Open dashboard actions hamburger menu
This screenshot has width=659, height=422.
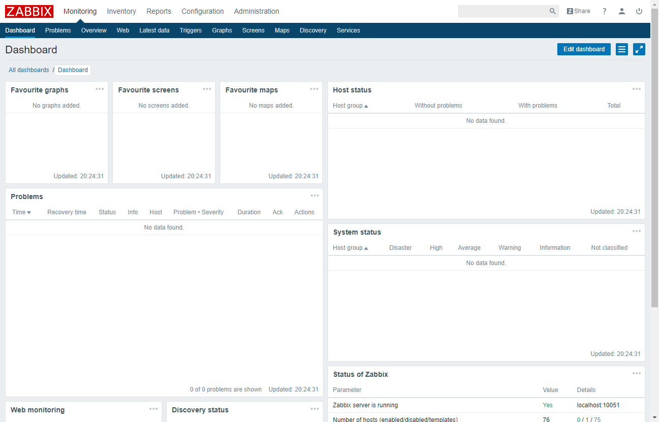coord(621,49)
